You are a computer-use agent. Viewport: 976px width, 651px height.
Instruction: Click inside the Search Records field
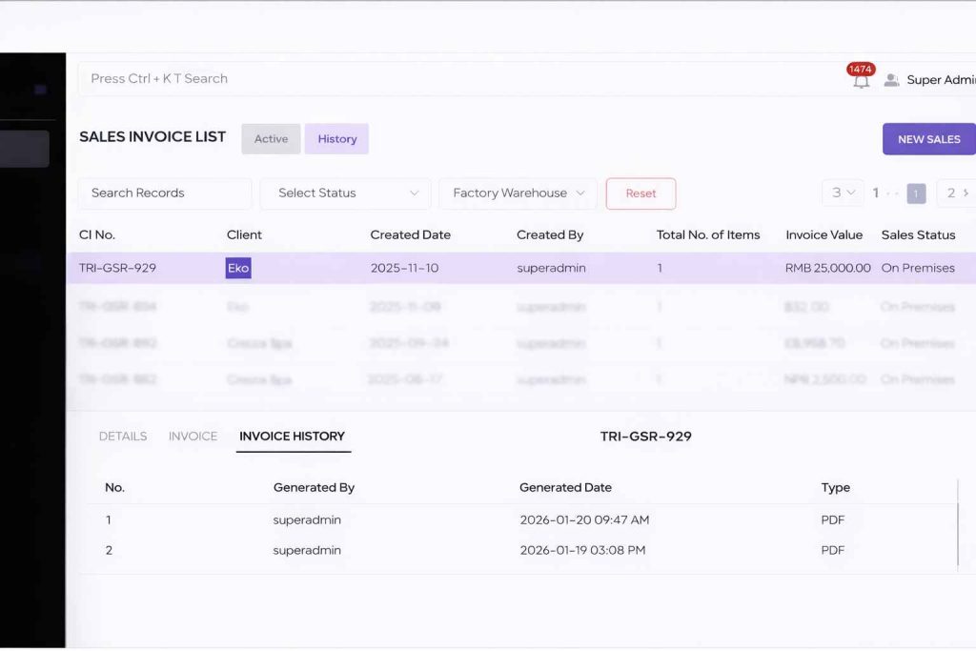(164, 193)
